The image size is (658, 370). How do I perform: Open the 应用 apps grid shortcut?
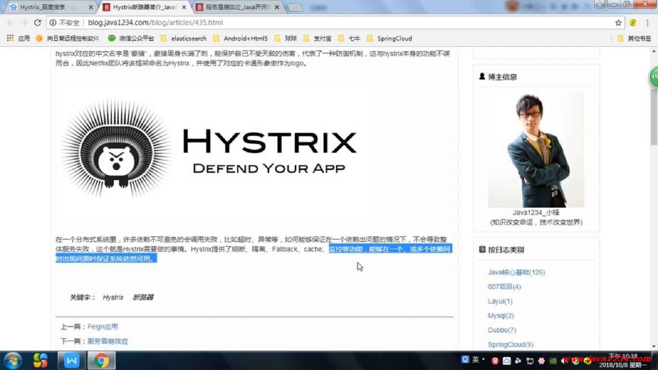click(18, 39)
